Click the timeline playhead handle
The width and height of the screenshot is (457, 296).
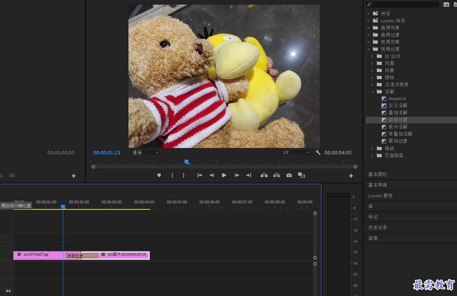(63, 207)
